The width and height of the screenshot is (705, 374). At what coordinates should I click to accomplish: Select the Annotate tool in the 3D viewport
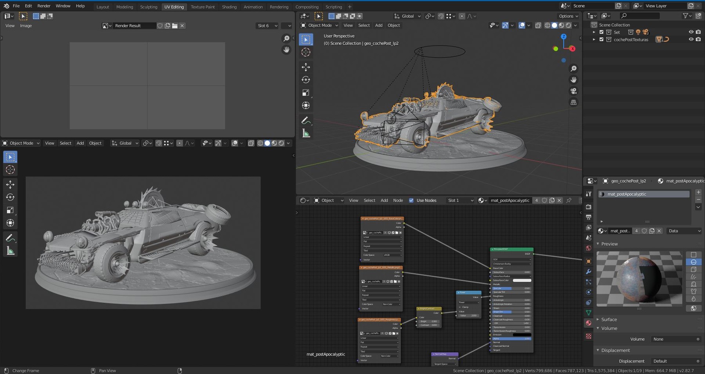tap(306, 120)
